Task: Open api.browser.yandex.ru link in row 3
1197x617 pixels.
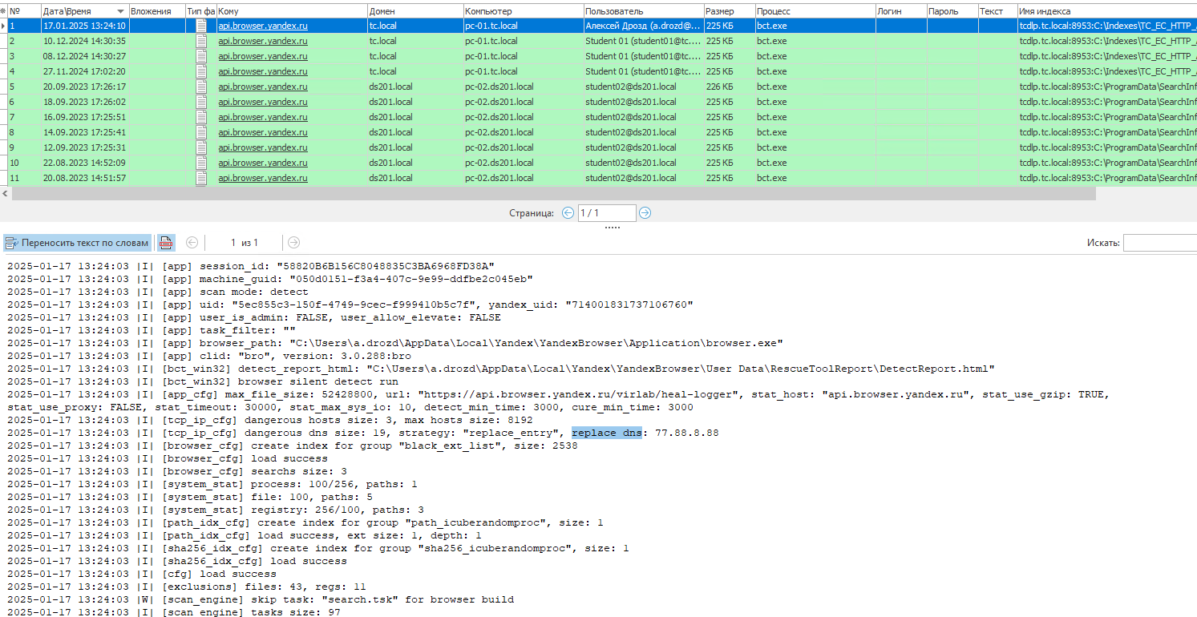Action: click(x=263, y=56)
